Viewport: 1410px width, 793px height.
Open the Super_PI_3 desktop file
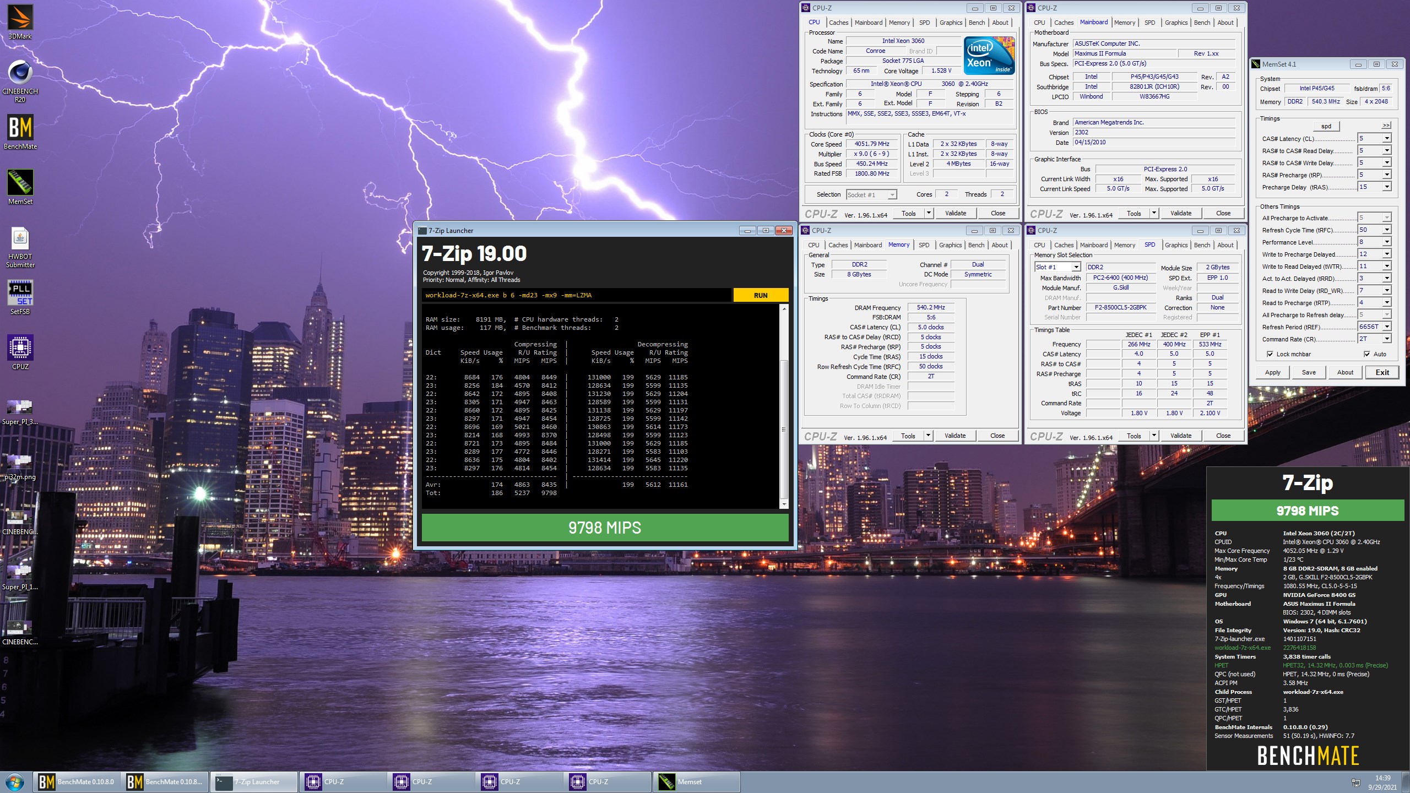pyautogui.click(x=20, y=412)
